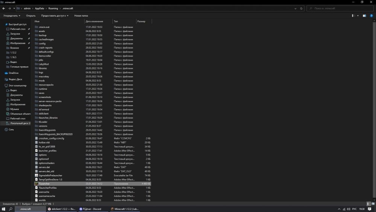Viewport: 376px width, 212px height.
Task: Open the help question-mark icon
Action: click(x=371, y=15)
